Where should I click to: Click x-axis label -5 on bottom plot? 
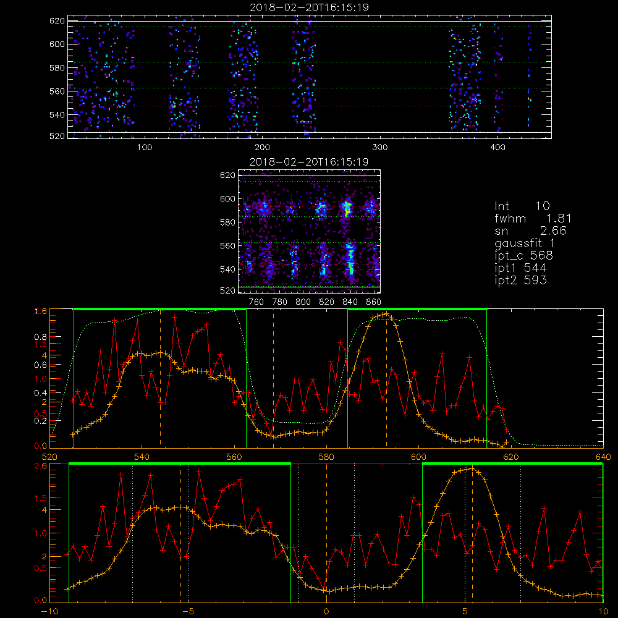pyautogui.click(x=188, y=612)
